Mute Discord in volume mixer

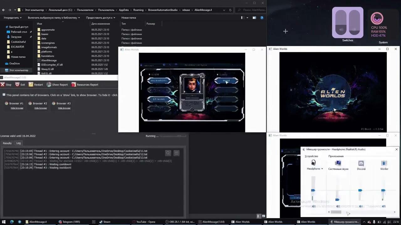361,206
